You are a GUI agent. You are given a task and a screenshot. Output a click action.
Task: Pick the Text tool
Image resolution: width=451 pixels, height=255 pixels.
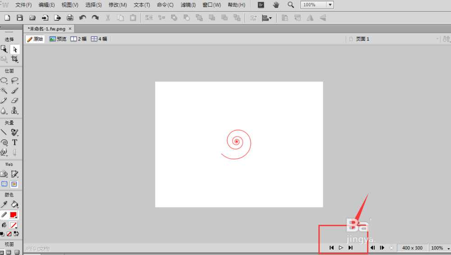pyautogui.click(x=15, y=142)
